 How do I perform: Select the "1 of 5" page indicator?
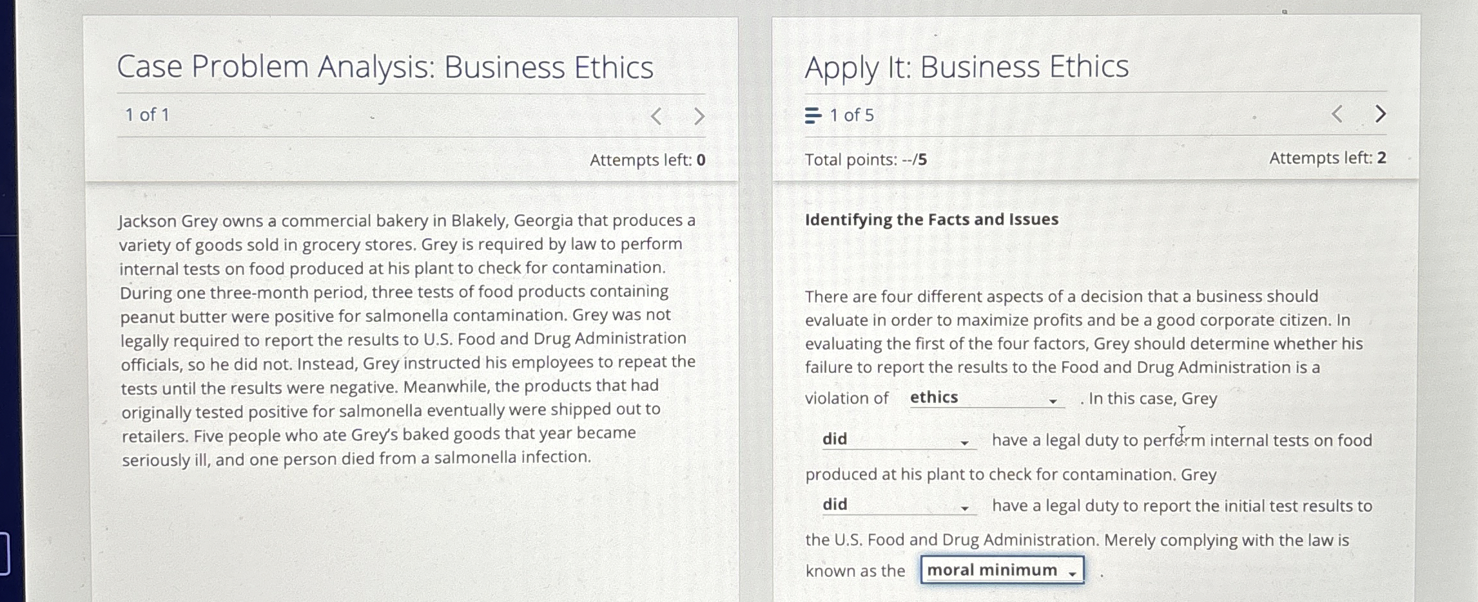point(846,116)
